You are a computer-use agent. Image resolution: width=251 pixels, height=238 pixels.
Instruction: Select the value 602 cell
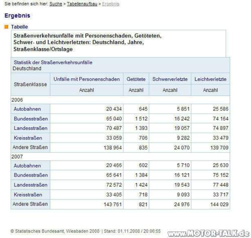point(136,165)
